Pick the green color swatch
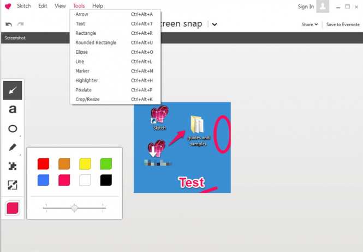 (x=106, y=164)
